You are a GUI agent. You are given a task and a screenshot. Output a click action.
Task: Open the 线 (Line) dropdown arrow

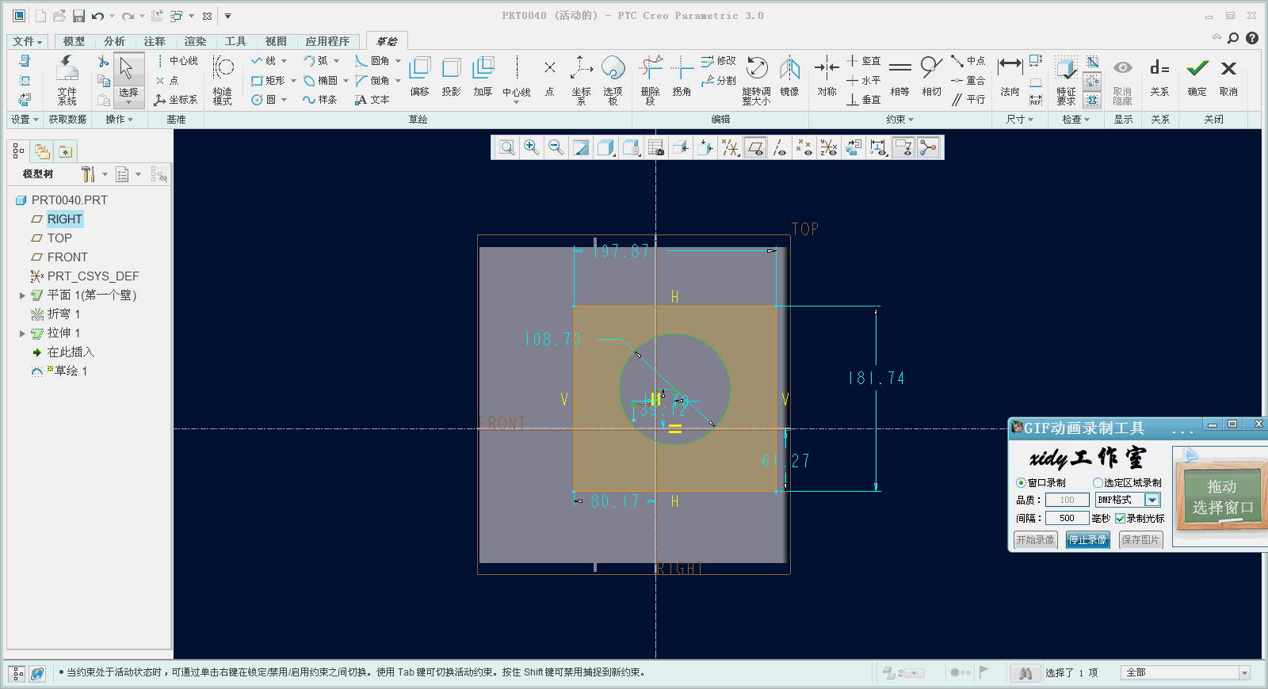(284, 61)
